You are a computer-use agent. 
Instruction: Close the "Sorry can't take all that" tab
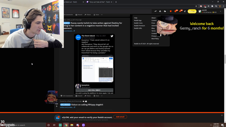112,2
